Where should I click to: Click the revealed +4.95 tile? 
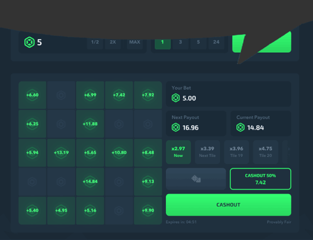point(61,210)
